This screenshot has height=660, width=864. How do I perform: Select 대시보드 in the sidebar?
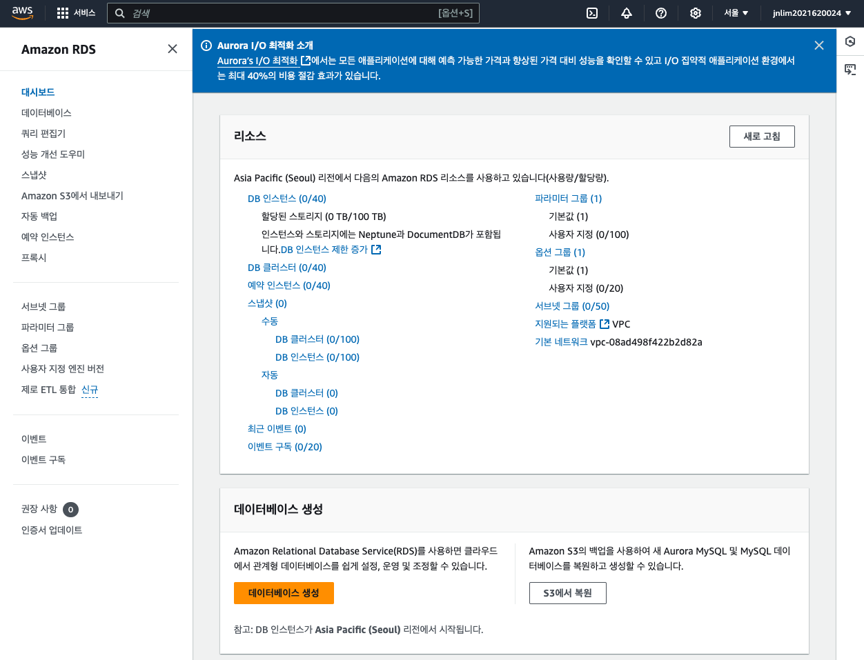(38, 92)
